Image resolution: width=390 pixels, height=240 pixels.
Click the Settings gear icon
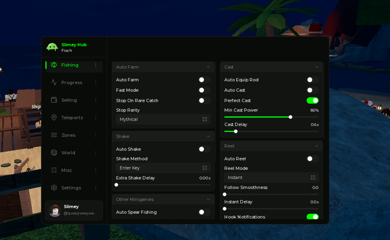54,188
